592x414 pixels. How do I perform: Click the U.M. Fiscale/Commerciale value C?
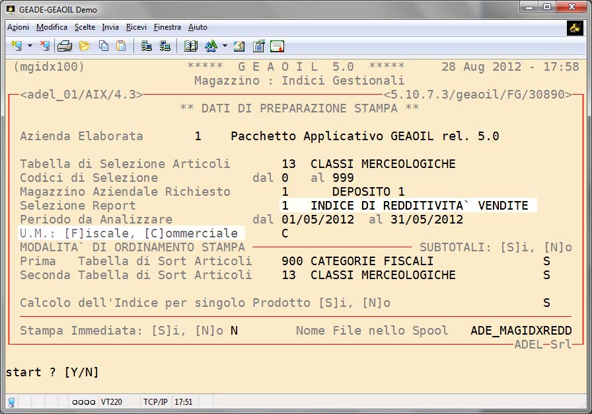coord(285,233)
